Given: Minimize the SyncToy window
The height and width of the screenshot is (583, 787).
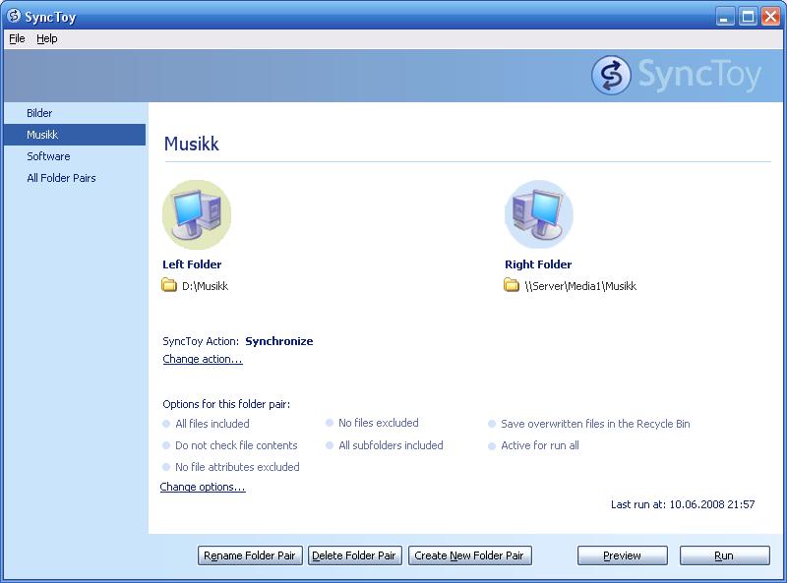Looking at the screenshot, I should 724,17.
